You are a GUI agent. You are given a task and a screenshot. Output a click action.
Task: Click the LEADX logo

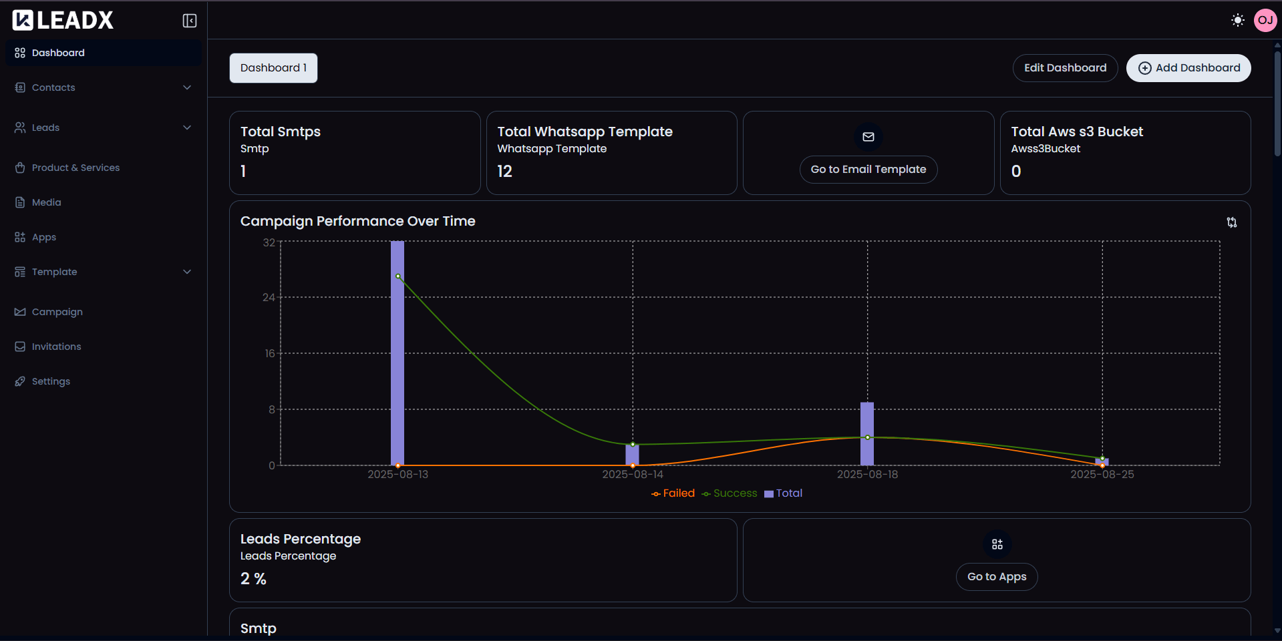[x=63, y=21]
